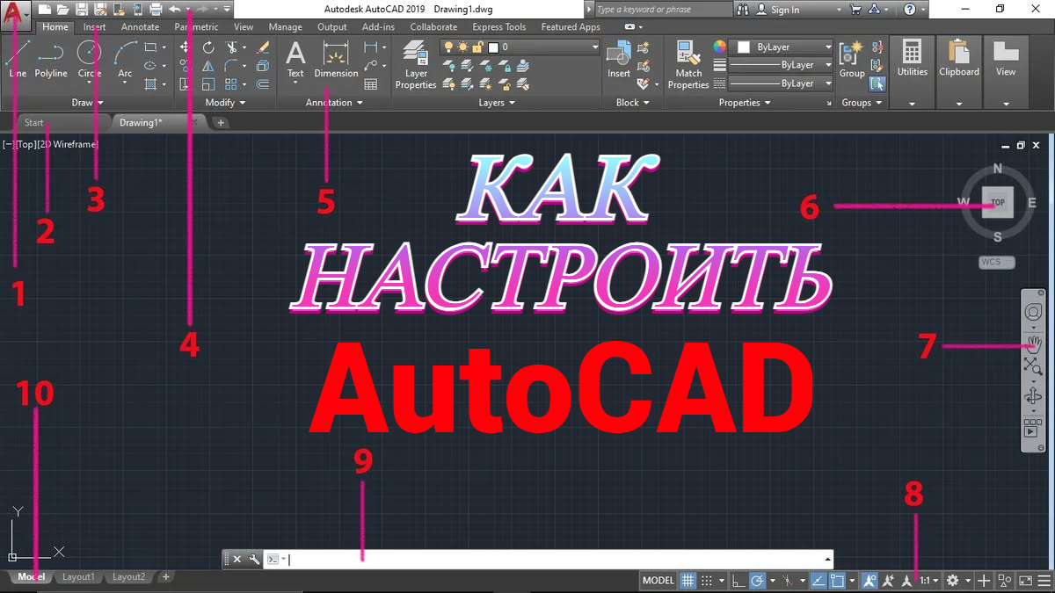Click the search keyword or phrase box

click(x=662, y=10)
